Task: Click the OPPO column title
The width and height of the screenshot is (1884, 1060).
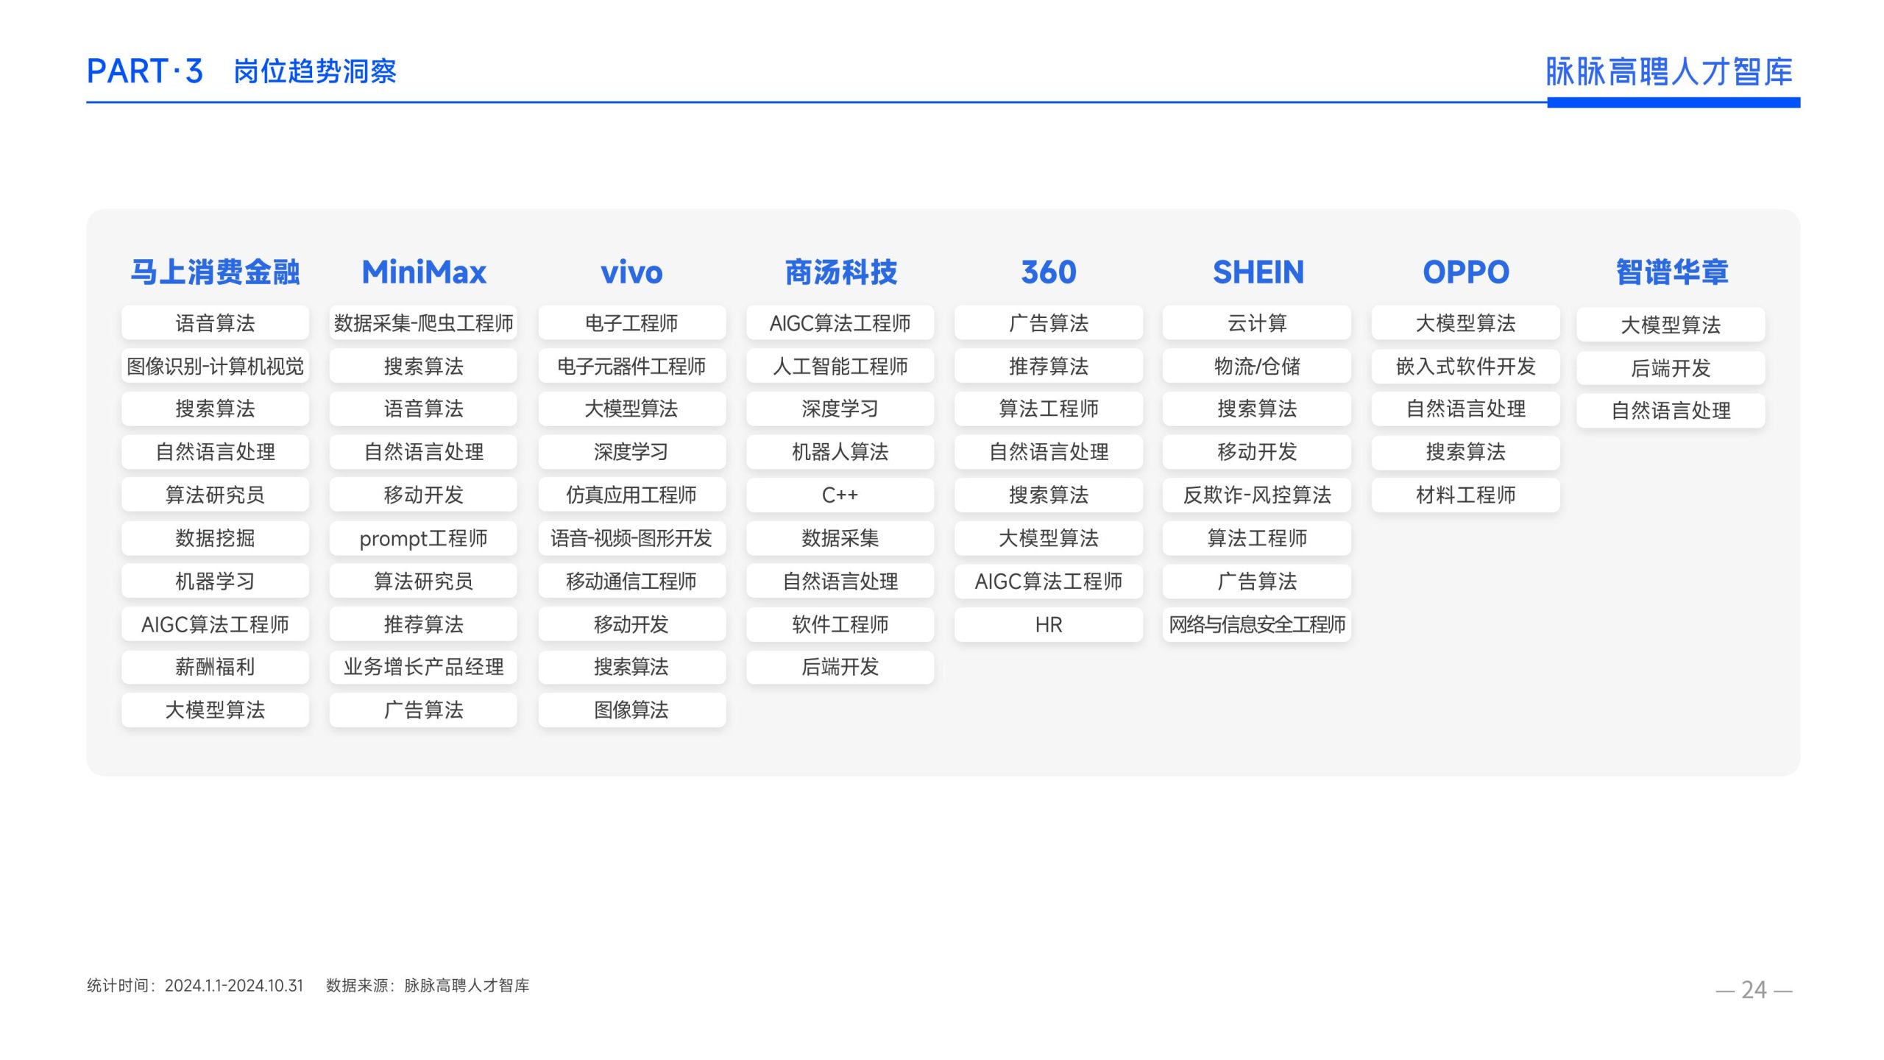Action: click(1465, 272)
